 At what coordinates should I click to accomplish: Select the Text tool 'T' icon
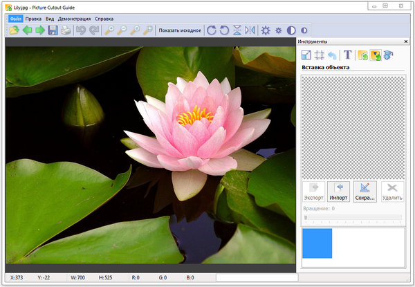point(347,55)
